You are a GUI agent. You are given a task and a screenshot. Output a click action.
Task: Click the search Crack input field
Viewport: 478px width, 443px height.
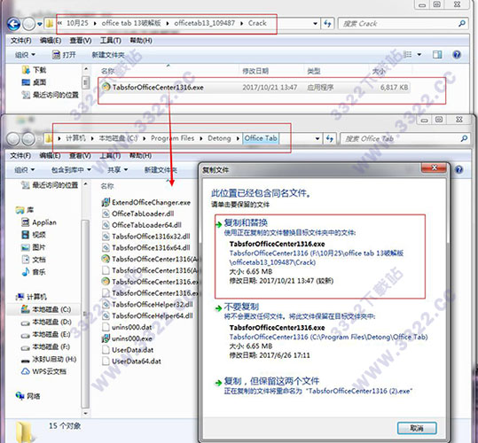(399, 23)
